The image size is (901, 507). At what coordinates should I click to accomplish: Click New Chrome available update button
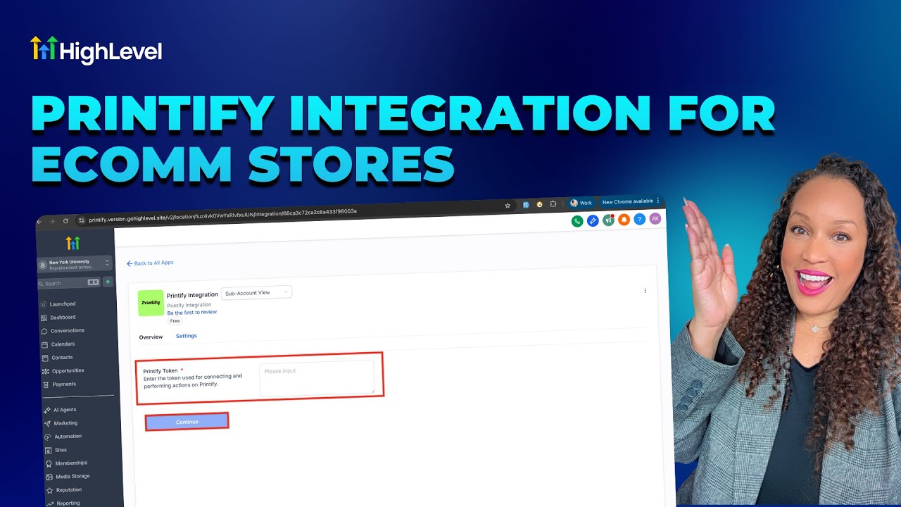tap(627, 201)
